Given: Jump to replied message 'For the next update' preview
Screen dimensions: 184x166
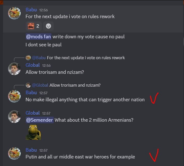Looking at the screenshot, I should click(x=86, y=58).
